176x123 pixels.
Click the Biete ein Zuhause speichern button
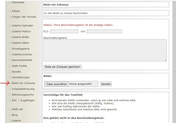tap(62, 67)
